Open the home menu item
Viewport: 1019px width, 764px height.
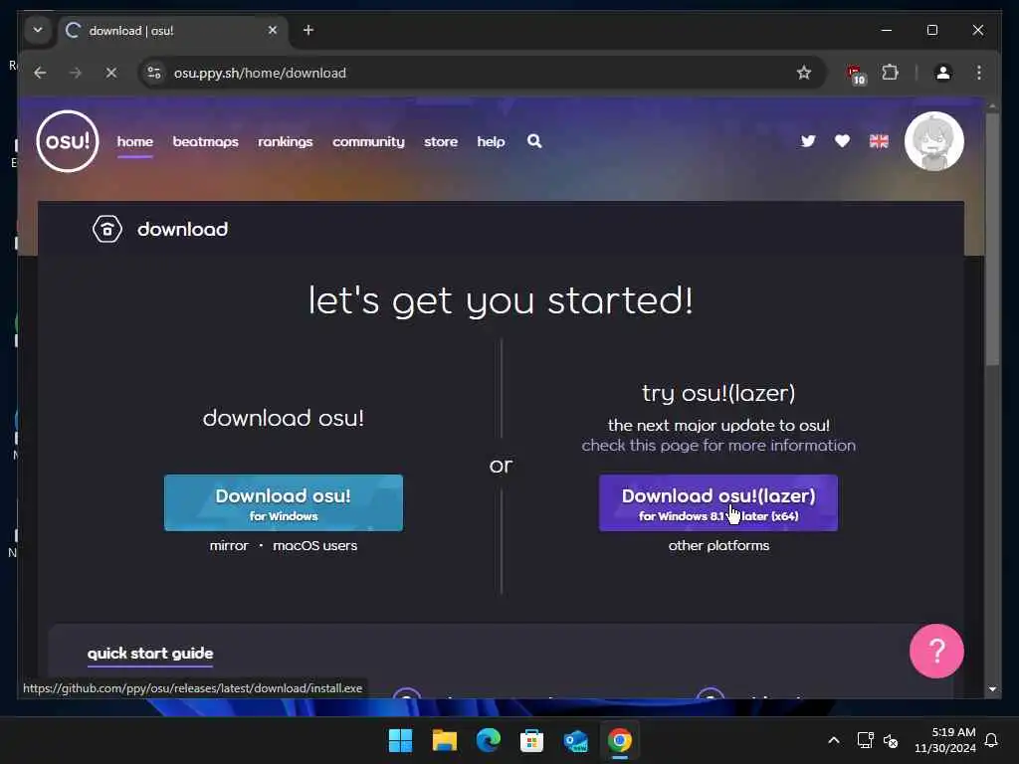[135, 141]
